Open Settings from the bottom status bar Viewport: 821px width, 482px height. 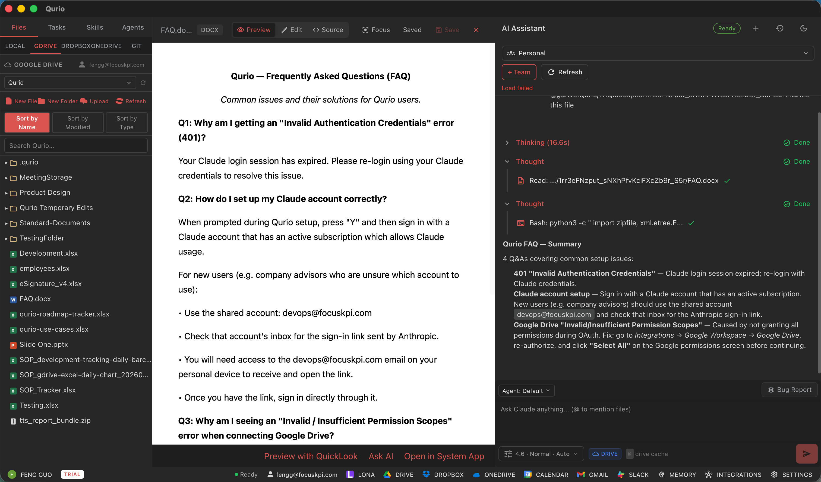[791, 474]
